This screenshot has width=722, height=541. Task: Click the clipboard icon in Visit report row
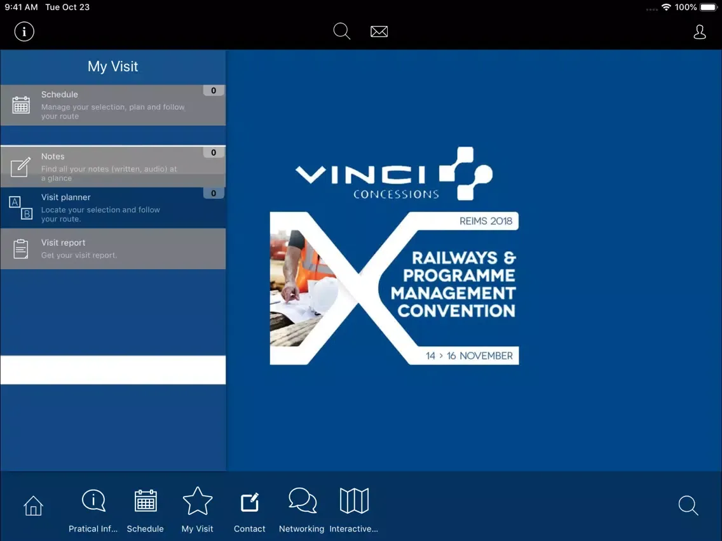point(20,249)
